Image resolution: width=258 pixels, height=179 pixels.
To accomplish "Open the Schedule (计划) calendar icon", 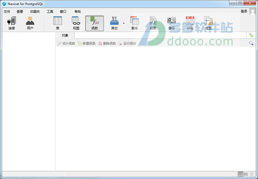I will click(190, 23).
